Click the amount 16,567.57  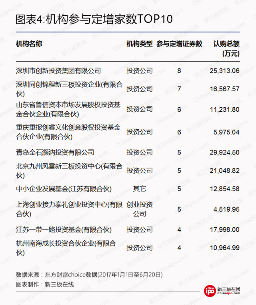click(224, 89)
